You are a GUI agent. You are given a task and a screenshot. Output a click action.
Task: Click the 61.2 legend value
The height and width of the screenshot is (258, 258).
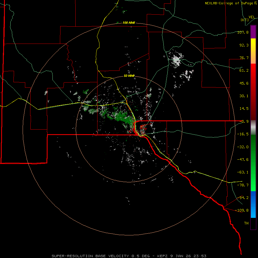pos(244,71)
